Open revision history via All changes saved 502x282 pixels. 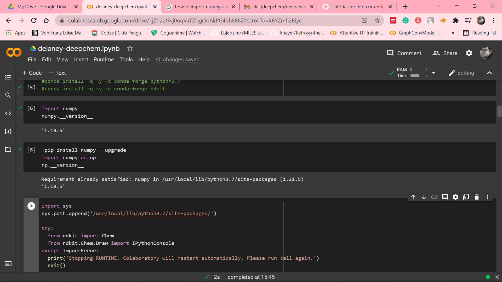click(x=177, y=60)
